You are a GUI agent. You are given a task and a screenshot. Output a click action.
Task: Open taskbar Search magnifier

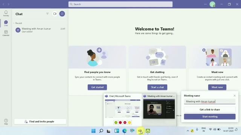(101, 131)
